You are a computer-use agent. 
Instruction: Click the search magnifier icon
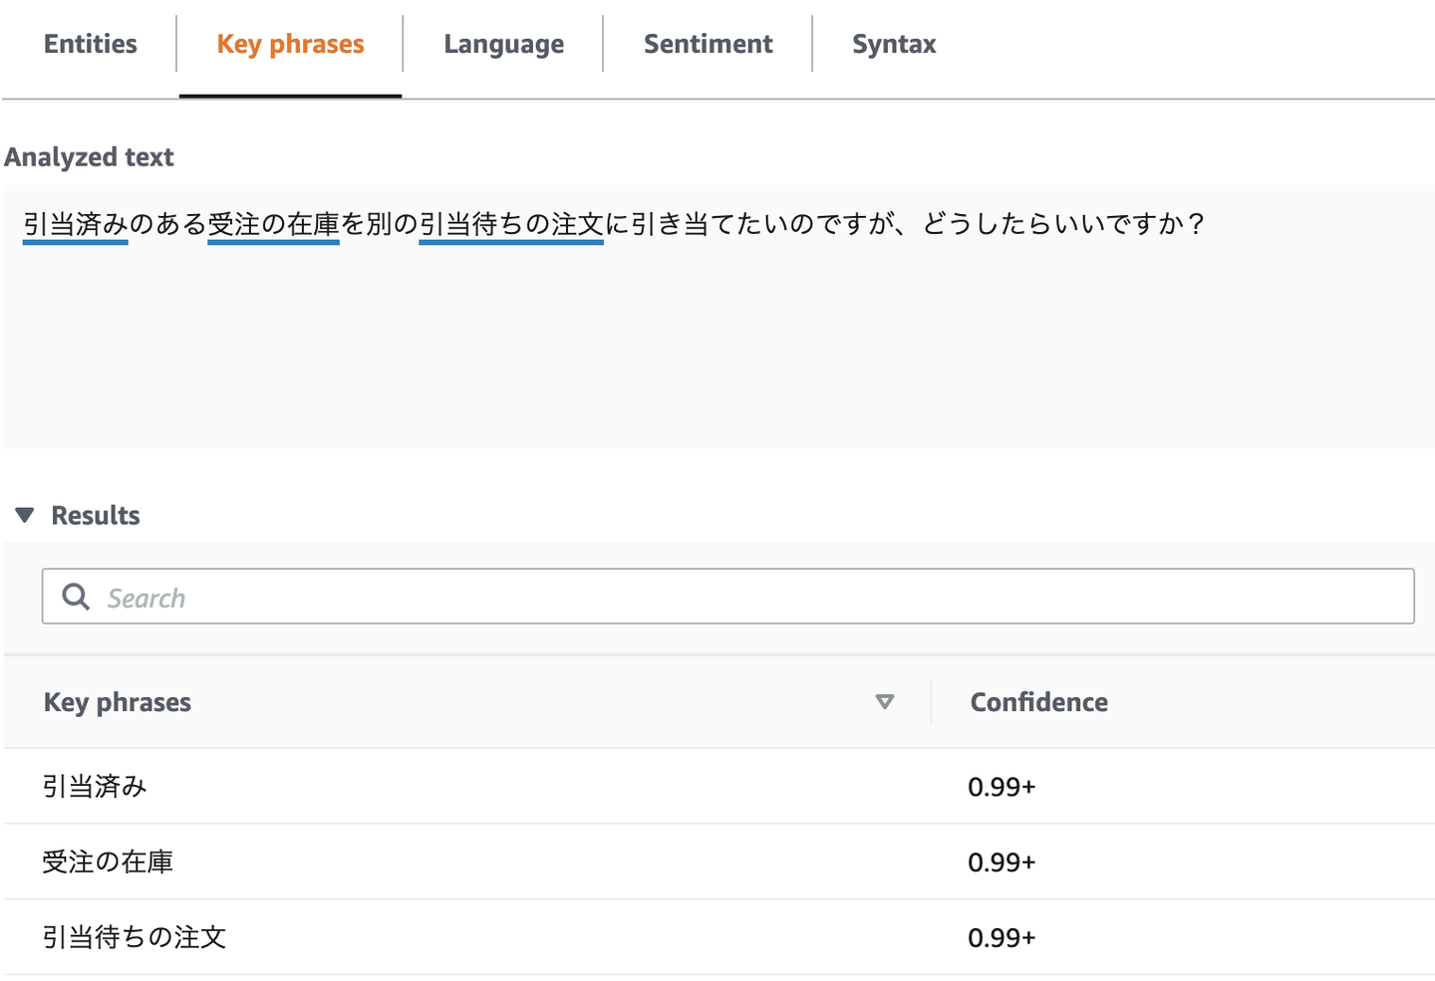[76, 597]
